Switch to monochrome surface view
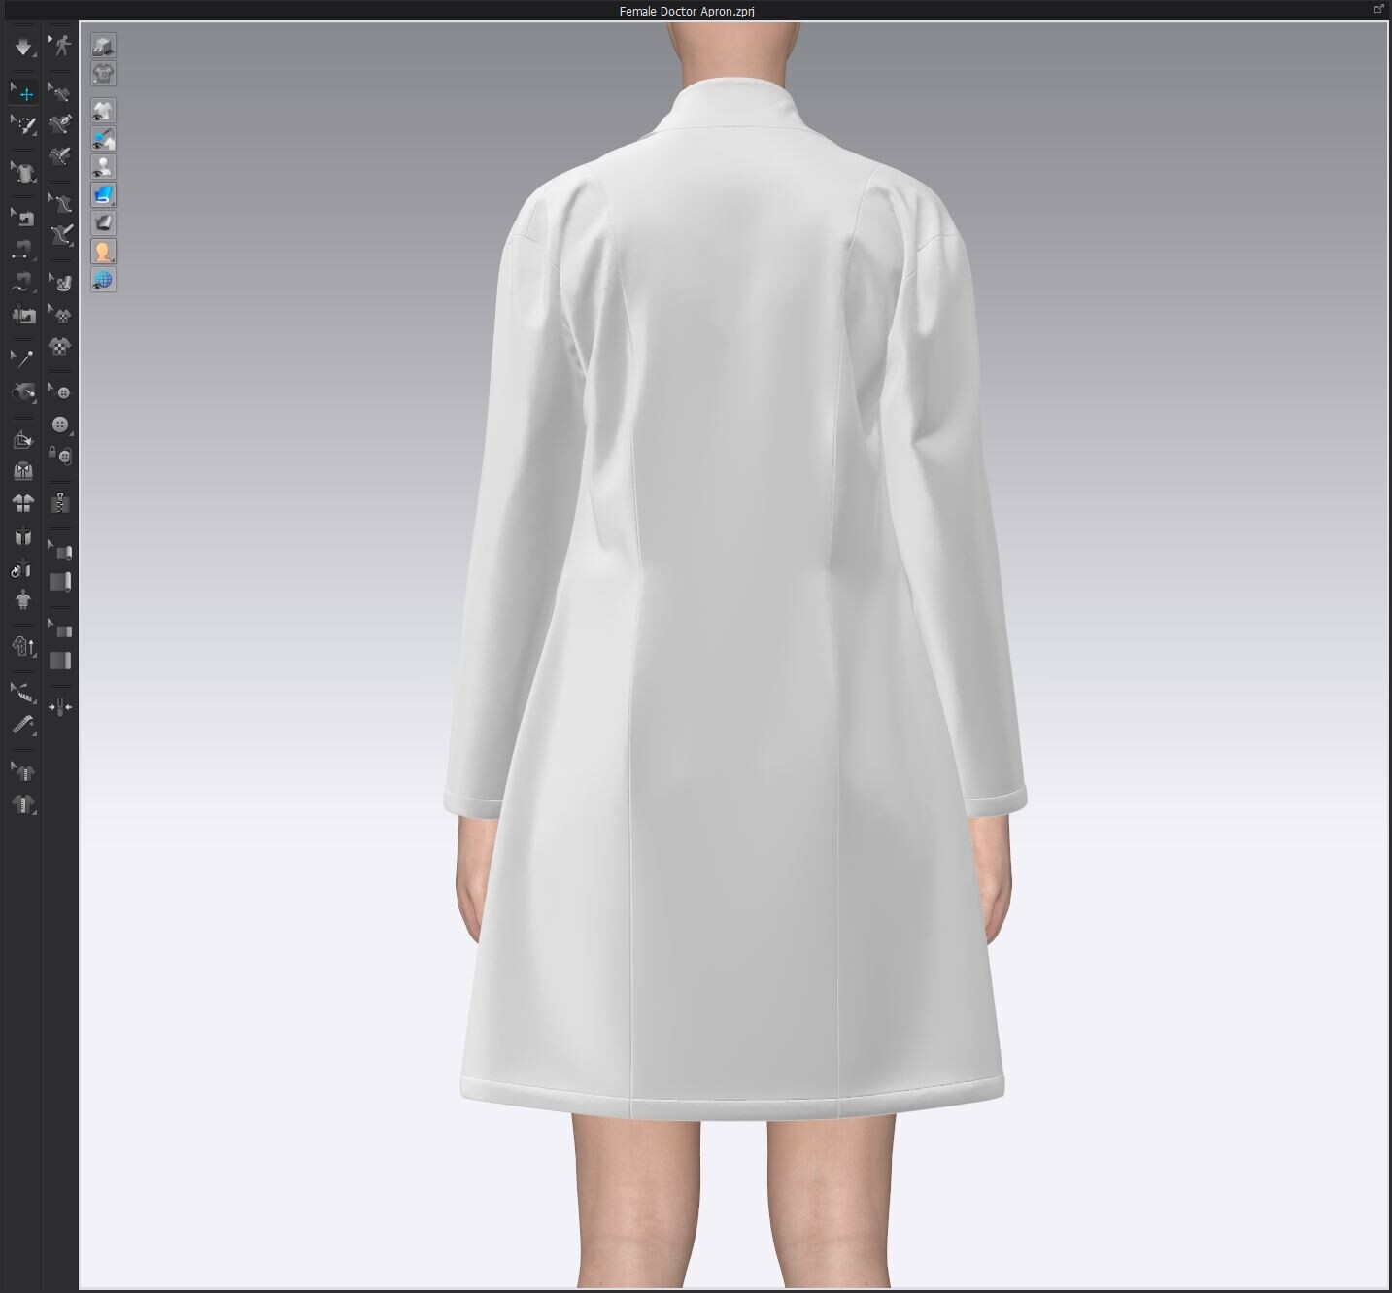Viewport: 1392px width, 1293px height. coord(103,221)
